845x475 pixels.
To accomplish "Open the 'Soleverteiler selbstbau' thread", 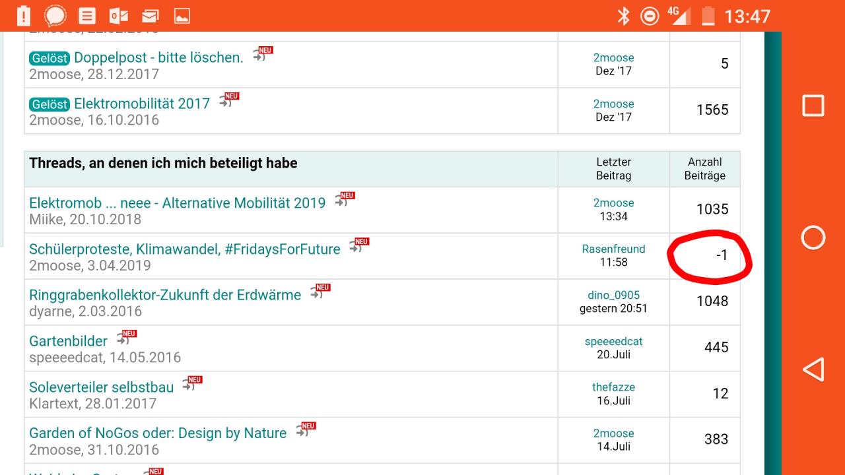I will (x=102, y=387).
